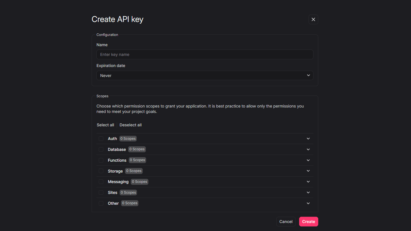
Task: Deselect all permission scopes
Action: click(x=130, y=125)
